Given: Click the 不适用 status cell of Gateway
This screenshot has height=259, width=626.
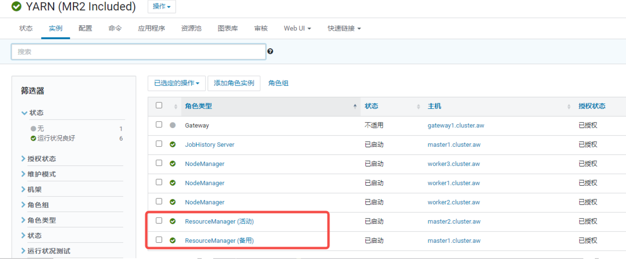Looking at the screenshot, I should click(x=374, y=125).
